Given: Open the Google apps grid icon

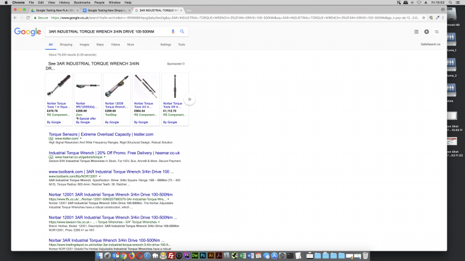Looking at the screenshot, I should pos(417,31).
